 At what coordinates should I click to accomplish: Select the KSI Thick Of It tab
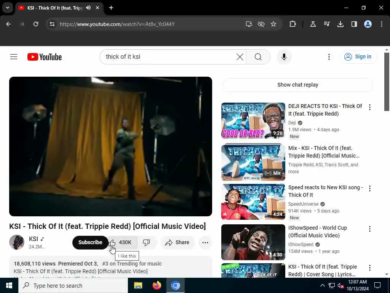point(55,8)
